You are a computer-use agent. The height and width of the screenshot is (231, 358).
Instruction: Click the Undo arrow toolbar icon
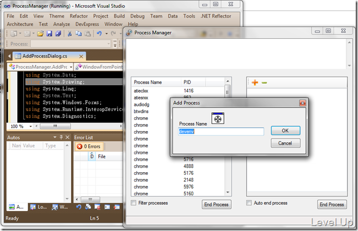pos(99,34)
